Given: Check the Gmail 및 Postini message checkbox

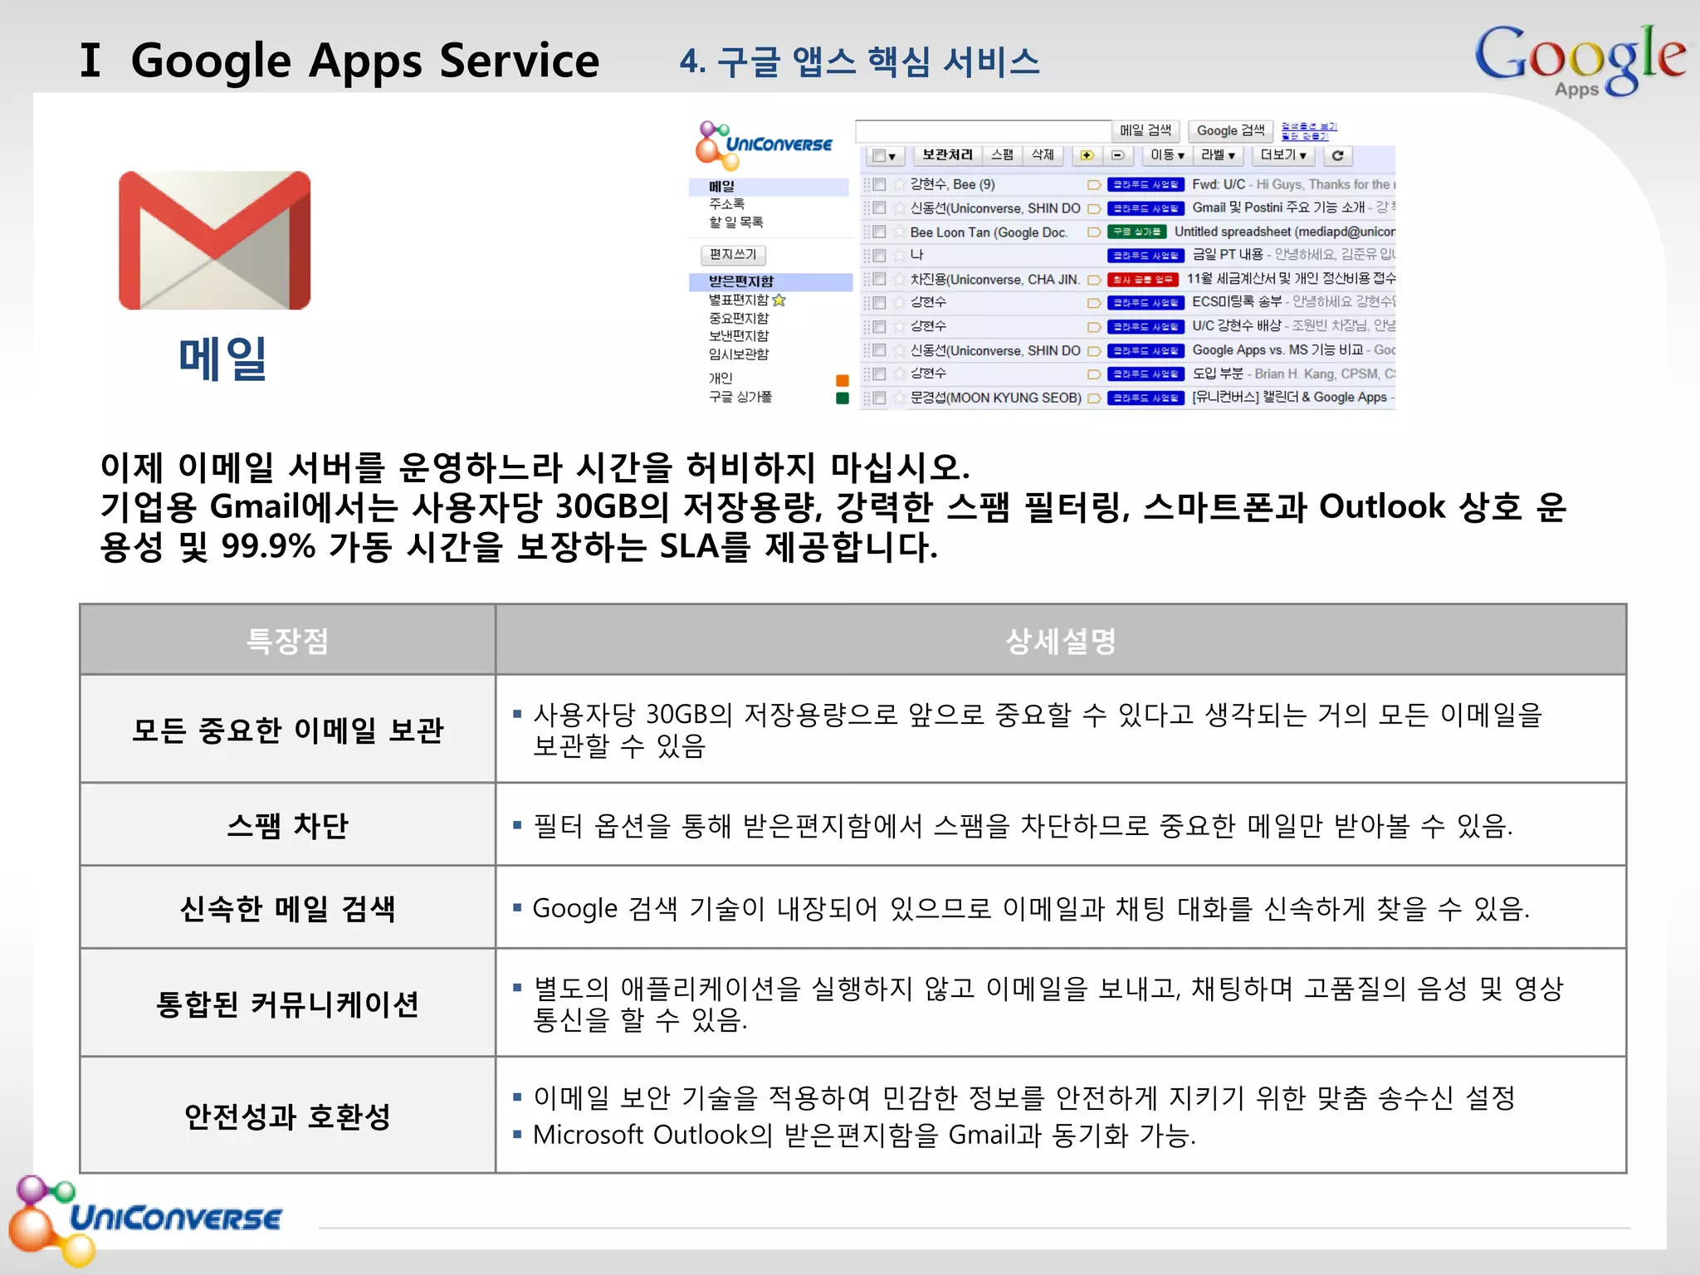Looking at the screenshot, I should tap(880, 208).
